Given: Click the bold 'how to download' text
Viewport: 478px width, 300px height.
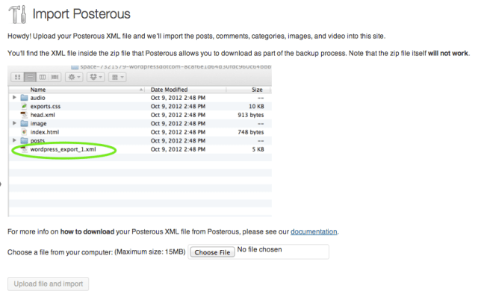Looking at the screenshot, I should click(87, 232).
